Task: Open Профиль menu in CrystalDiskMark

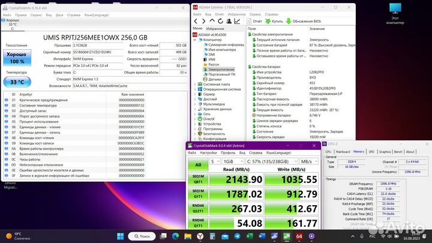Action: [228, 152]
